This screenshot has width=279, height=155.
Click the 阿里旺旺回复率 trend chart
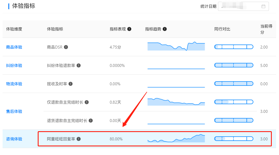pyautogui.click(x=176, y=138)
